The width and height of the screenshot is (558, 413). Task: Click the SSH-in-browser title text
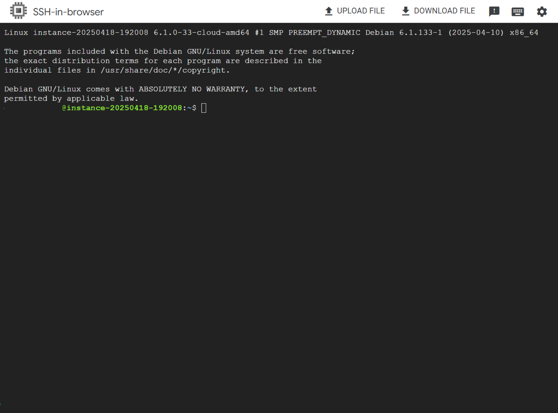click(x=68, y=12)
